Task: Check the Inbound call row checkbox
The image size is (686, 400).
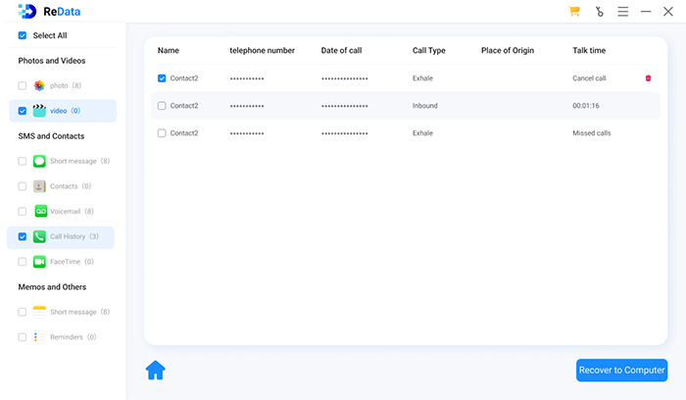Action: 162,106
